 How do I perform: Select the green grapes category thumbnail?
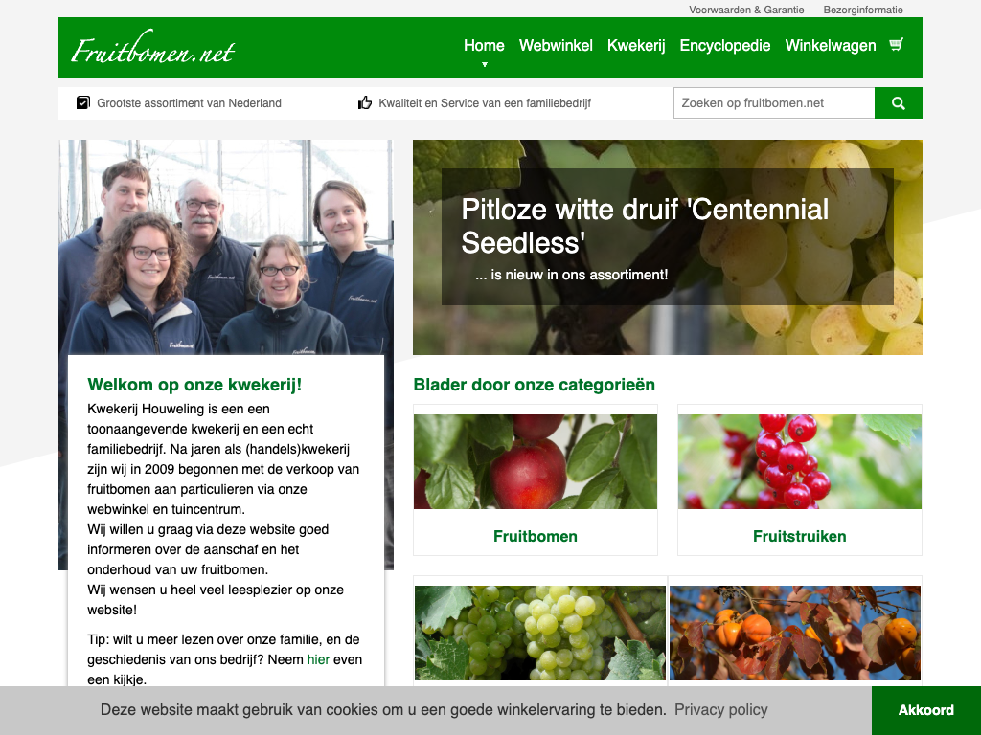tap(540, 633)
